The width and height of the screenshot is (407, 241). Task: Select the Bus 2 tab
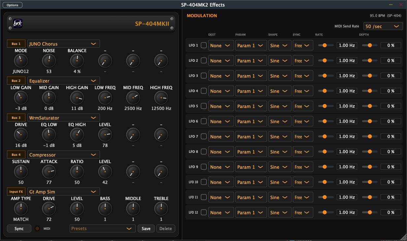click(x=16, y=81)
